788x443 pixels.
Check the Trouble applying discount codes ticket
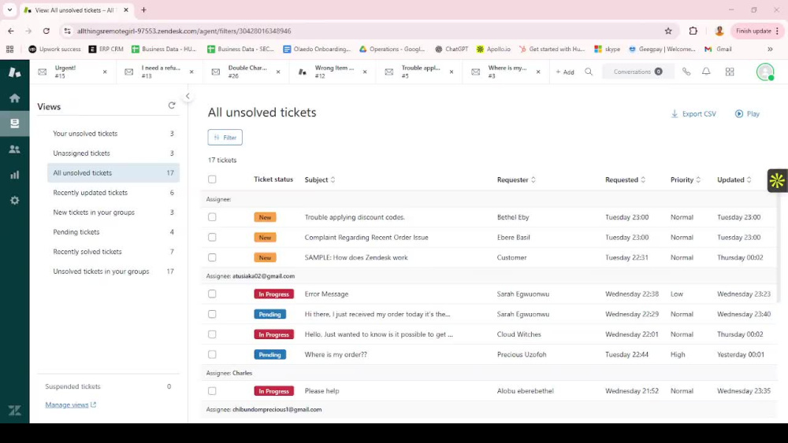pos(212,217)
